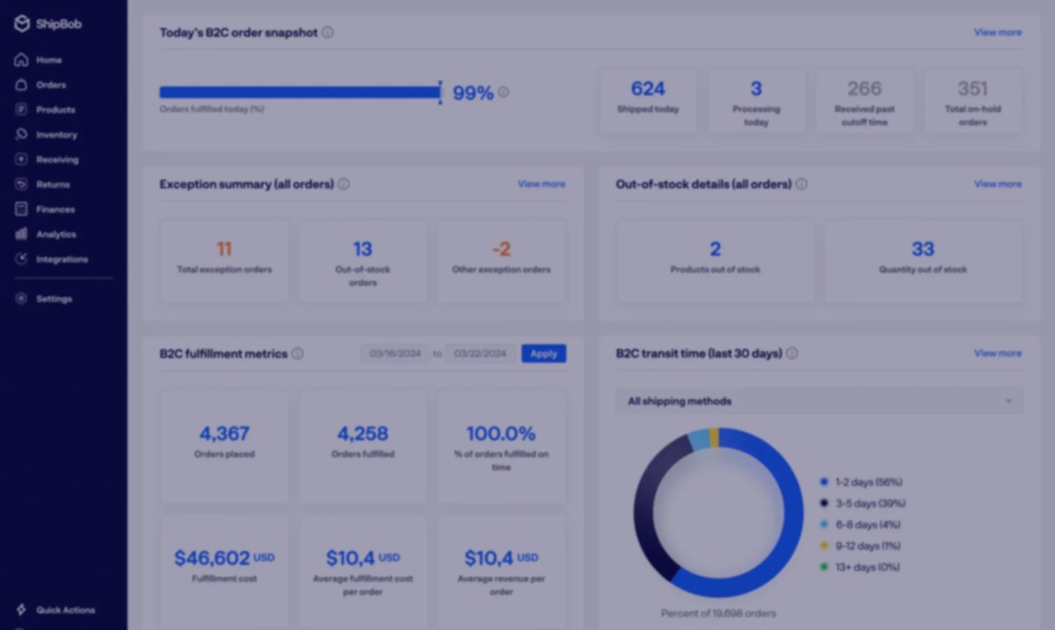1055x630 pixels.
Task: Open Settings from the sidebar menu
Action: (x=54, y=299)
